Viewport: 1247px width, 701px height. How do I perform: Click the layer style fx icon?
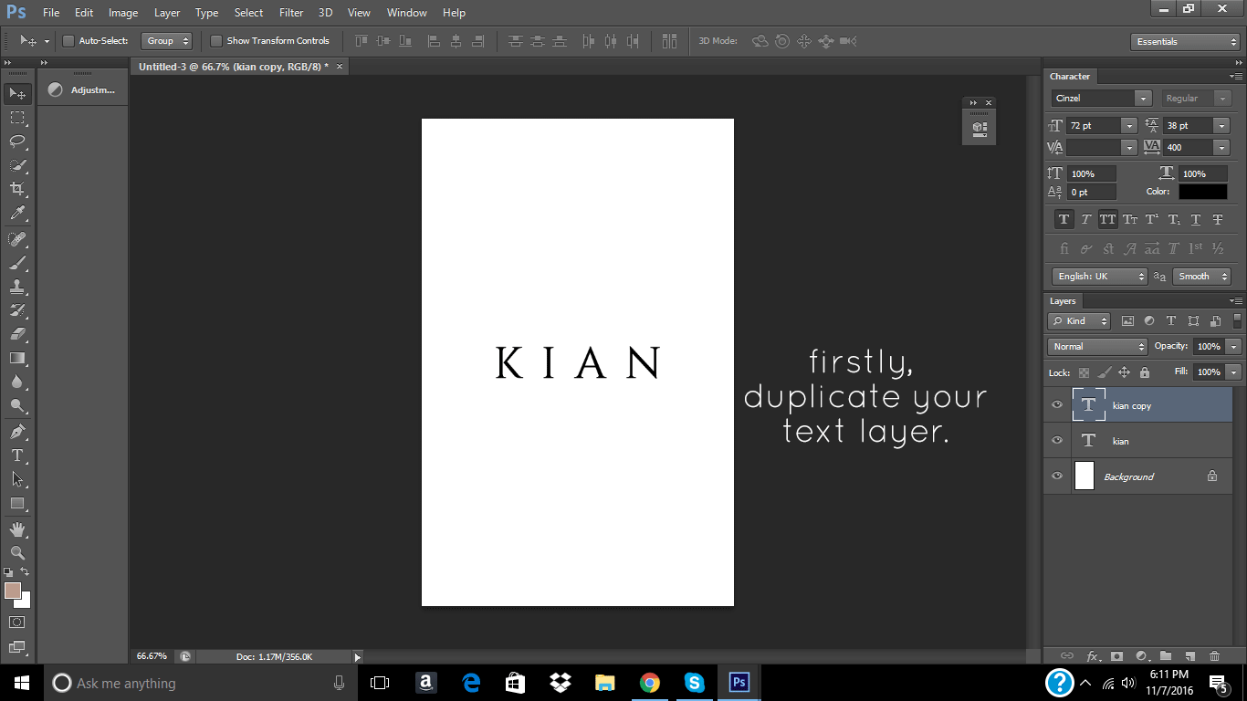[x=1093, y=655]
